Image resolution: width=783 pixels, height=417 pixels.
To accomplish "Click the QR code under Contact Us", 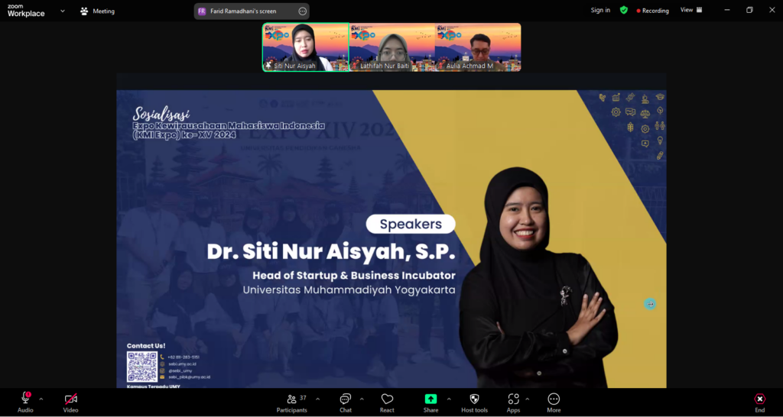I will tap(141, 367).
